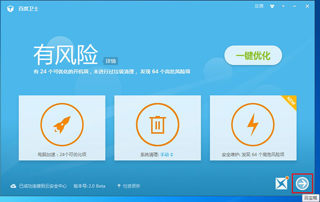Click the 一键优化 one-click optimize button

pyautogui.click(x=253, y=56)
